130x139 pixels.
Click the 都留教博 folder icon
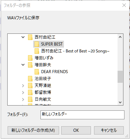30,92
